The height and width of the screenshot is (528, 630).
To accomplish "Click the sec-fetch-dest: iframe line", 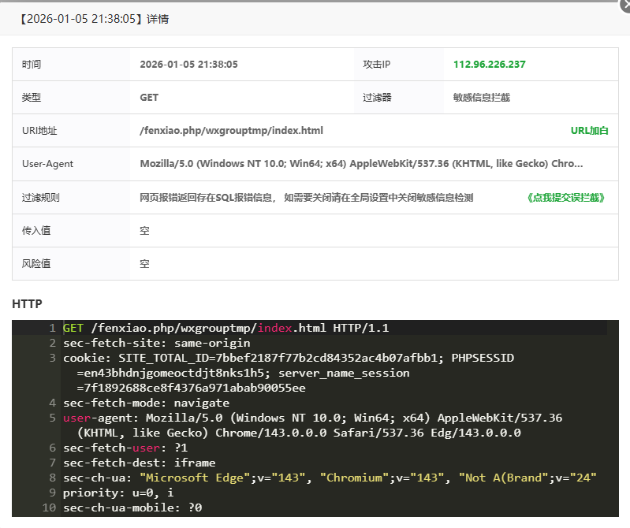I will tap(139, 463).
